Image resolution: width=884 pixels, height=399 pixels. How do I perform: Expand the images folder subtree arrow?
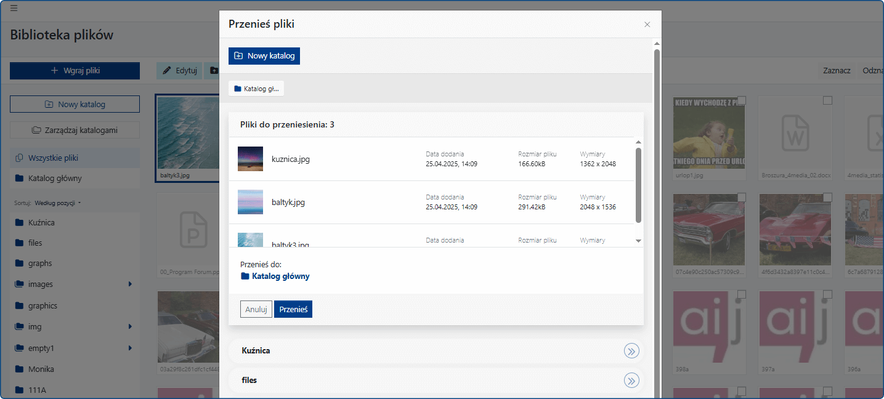(x=130, y=284)
